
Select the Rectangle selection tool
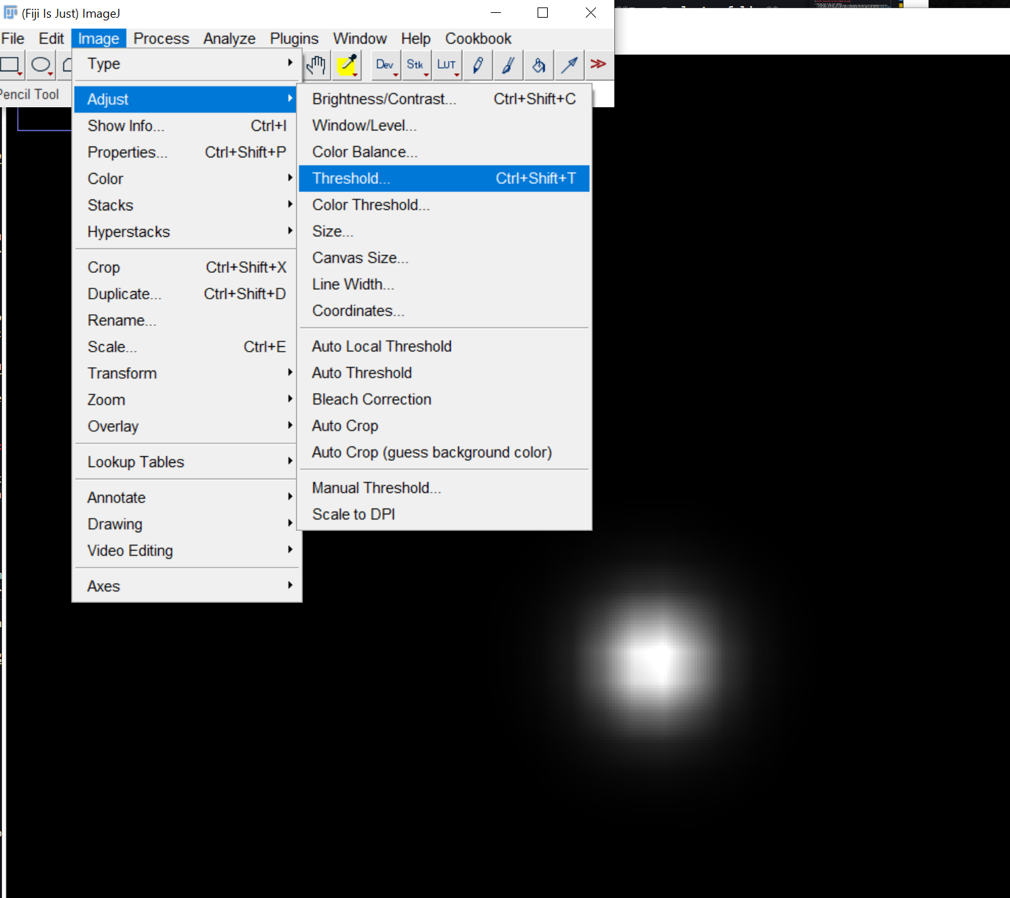(12, 65)
